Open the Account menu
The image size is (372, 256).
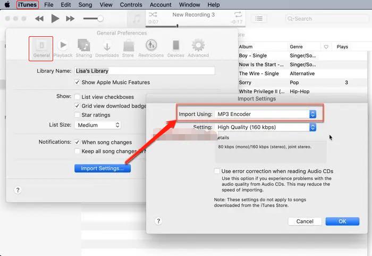[160, 4]
